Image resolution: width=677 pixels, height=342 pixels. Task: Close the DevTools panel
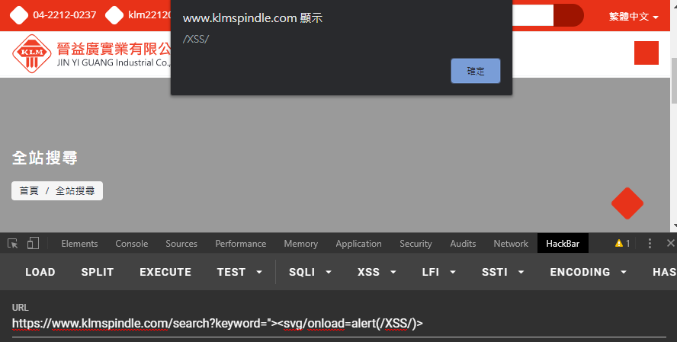coord(671,243)
